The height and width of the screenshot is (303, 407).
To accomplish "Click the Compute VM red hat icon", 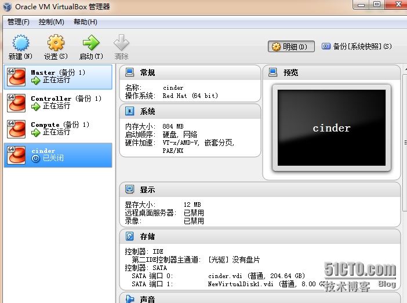I will tap(16, 129).
